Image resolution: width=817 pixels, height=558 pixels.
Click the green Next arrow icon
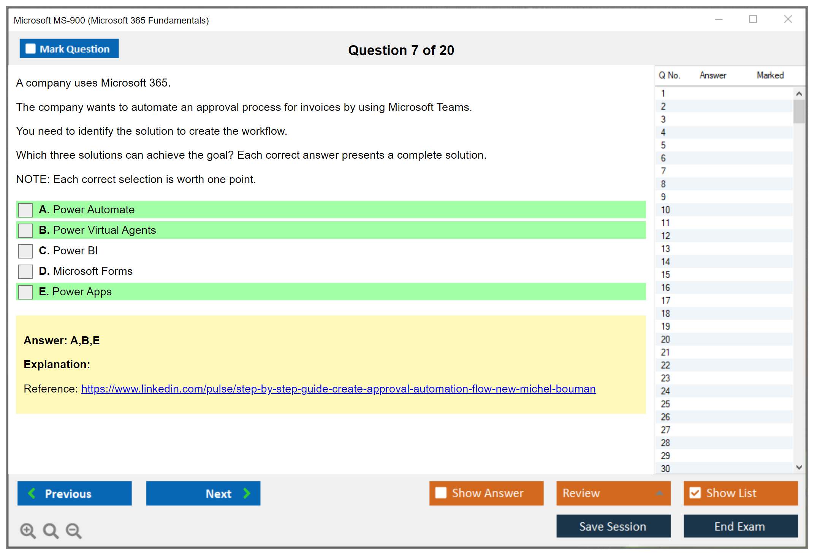[x=247, y=493]
